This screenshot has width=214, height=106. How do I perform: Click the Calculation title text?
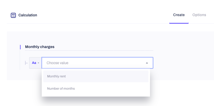(x=28, y=15)
